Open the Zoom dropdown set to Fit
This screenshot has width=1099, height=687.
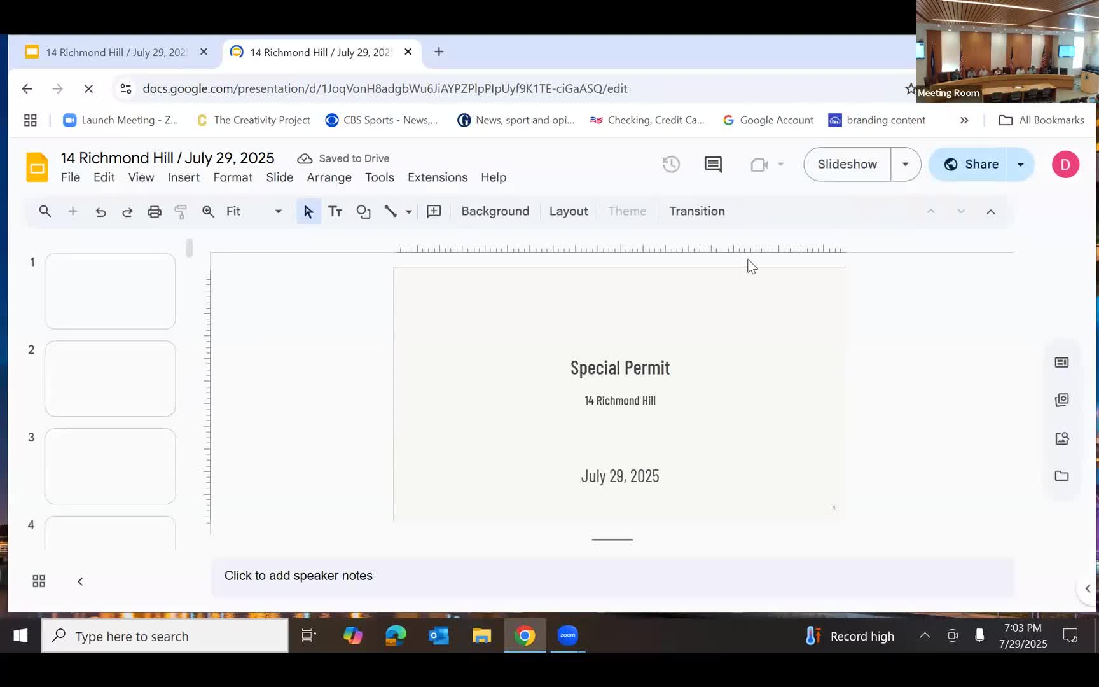[x=254, y=211]
